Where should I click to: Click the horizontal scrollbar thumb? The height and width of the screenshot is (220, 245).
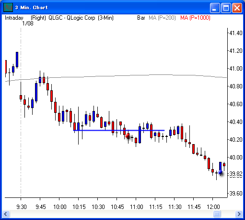(217, 214)
